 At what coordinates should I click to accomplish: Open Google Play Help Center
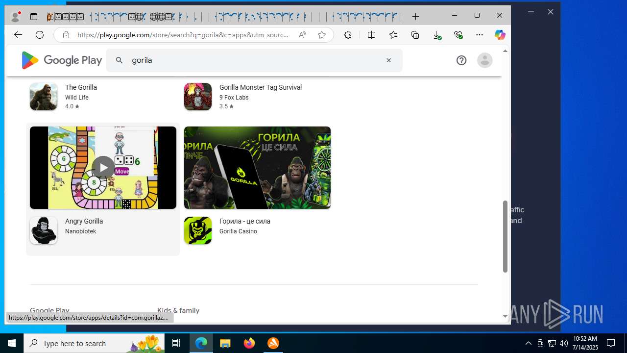click(461, 60)
